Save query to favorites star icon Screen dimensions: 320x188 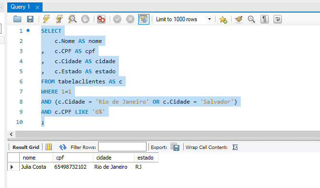[x=223, y=19]
